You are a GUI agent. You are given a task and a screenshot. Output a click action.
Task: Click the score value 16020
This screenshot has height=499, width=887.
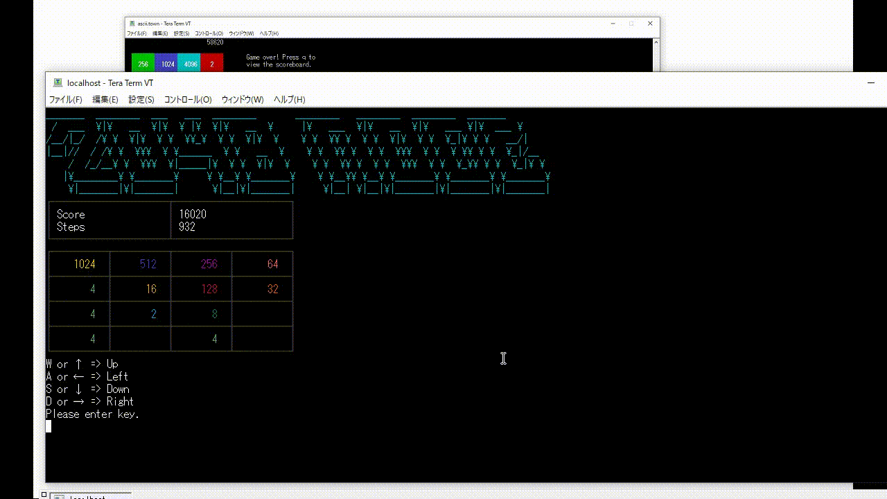192,215
